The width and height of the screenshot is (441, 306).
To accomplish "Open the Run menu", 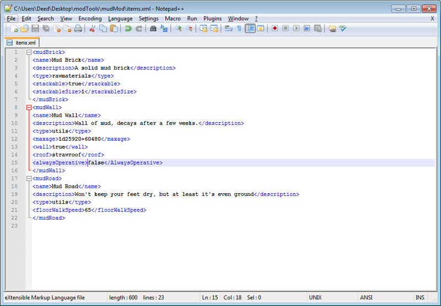I will (x=192, y=19).
